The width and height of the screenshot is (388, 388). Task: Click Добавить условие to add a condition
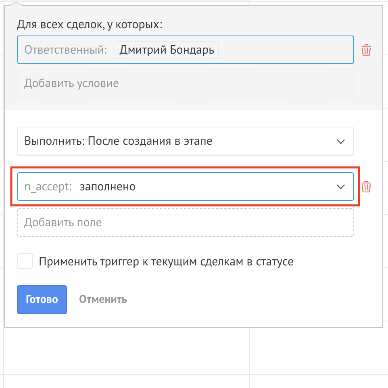185,83
